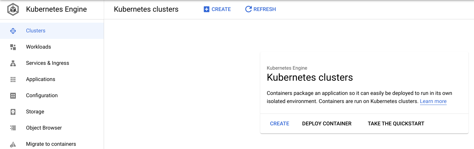The width and height of the screenshot is (474, 149).
Task: Open the Clusters menu item
Action: pos(52,31)
